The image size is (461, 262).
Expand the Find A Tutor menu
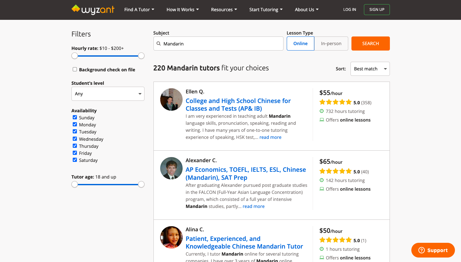[x=139, y=10]
